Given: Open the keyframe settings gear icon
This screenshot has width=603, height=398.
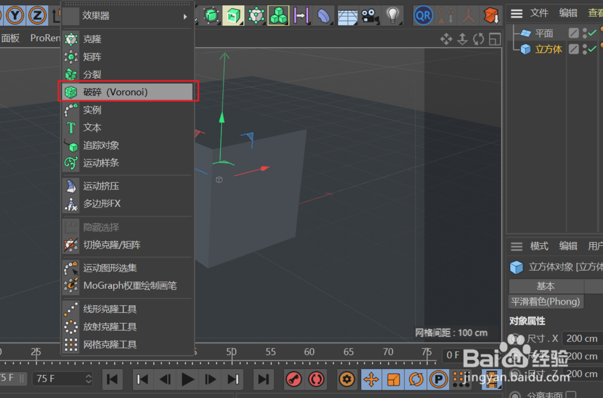Looking at the screenshot, I should [x=346, y=379].
